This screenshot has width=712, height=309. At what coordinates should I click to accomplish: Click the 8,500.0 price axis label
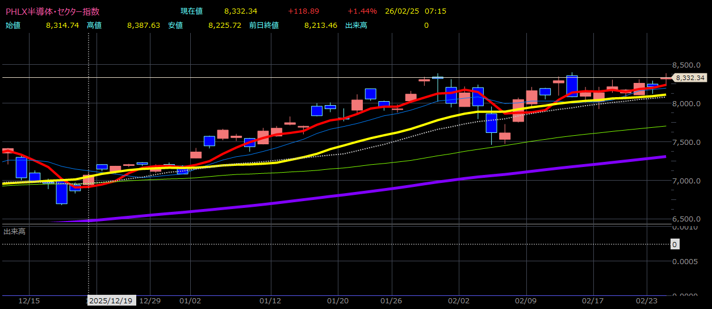[686, 65]
